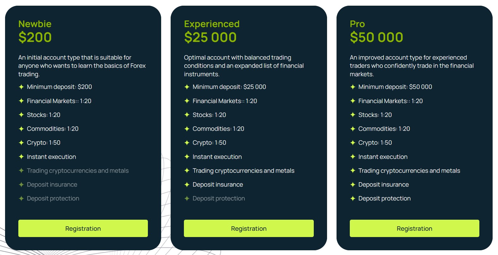Click Trading cryptocurrencies and metals in Pro card
Image resolution: width=498 pixels, height=255 pixels.
tap(409, 171)
